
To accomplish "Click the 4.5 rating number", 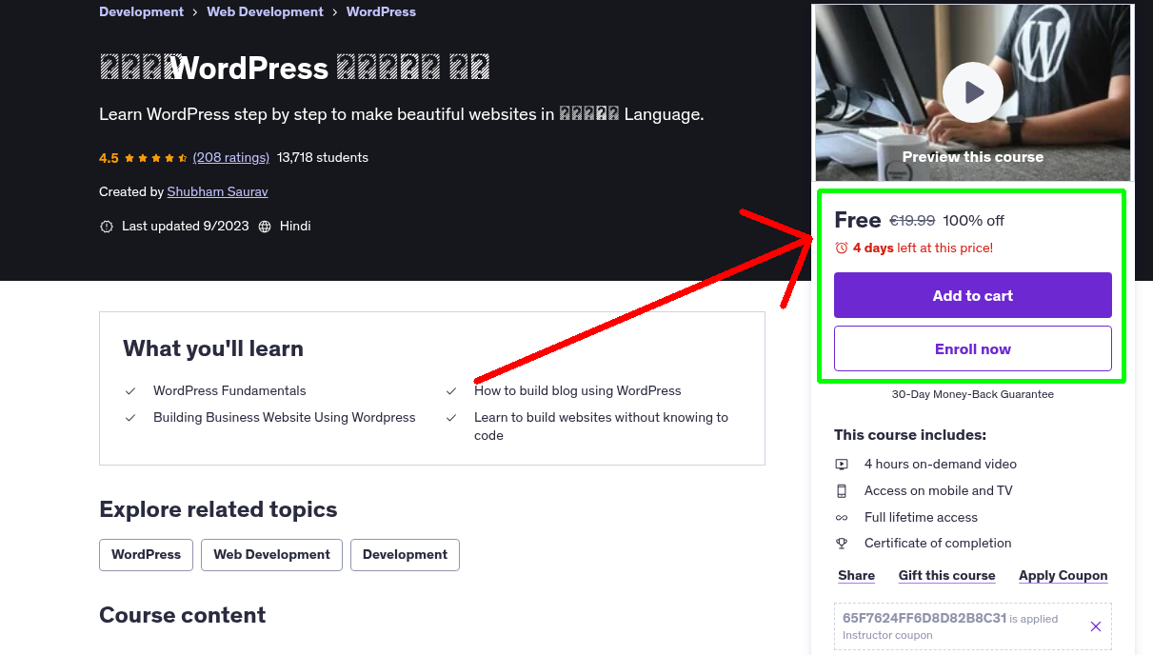I will click(109, 158).
